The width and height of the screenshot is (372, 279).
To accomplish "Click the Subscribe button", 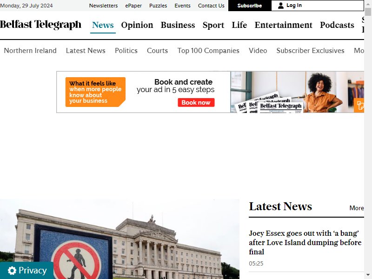I will (250, 6).
